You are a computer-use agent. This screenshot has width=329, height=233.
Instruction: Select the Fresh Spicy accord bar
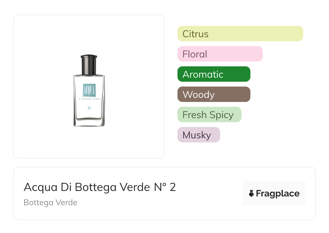tap(209, 115)
